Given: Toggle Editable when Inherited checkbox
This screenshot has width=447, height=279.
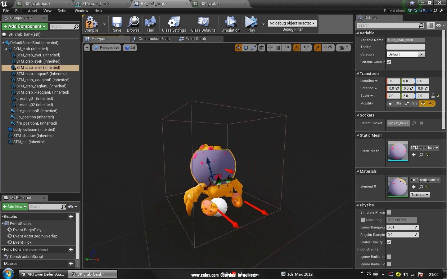Looking at the screenshot, I should coord(389,62).
